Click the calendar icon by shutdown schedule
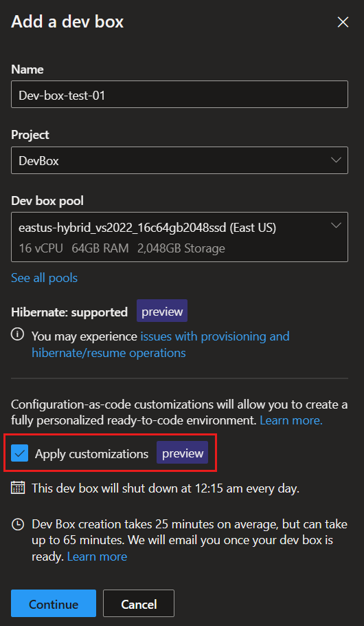The height and width of the screenshot is (626, 364). [x=18, y=488]
